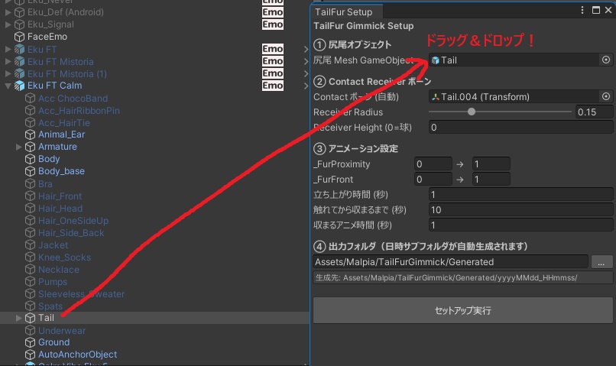Open the TailFur Setup window options menu

coord(582,10)
